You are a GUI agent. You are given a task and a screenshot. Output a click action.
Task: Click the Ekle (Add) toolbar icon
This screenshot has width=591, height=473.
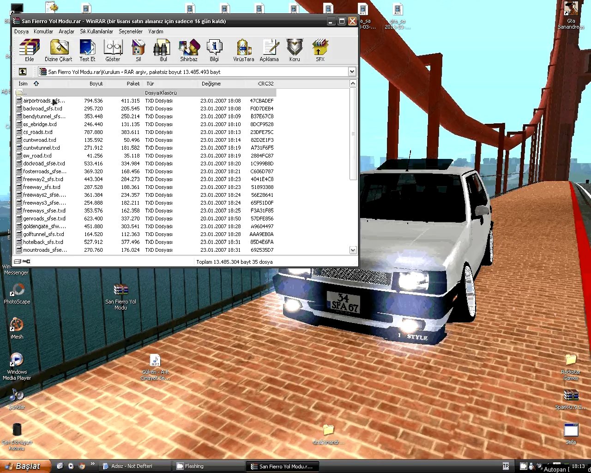[x=30, y=50]
